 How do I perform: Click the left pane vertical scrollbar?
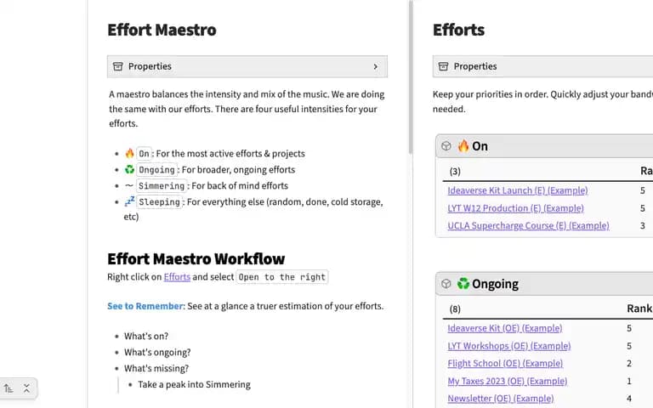411,77
